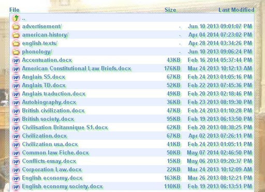This screenshot has width=265, height=192.
Task: Click the american-history folder icon
Action: tap(16, 35)
